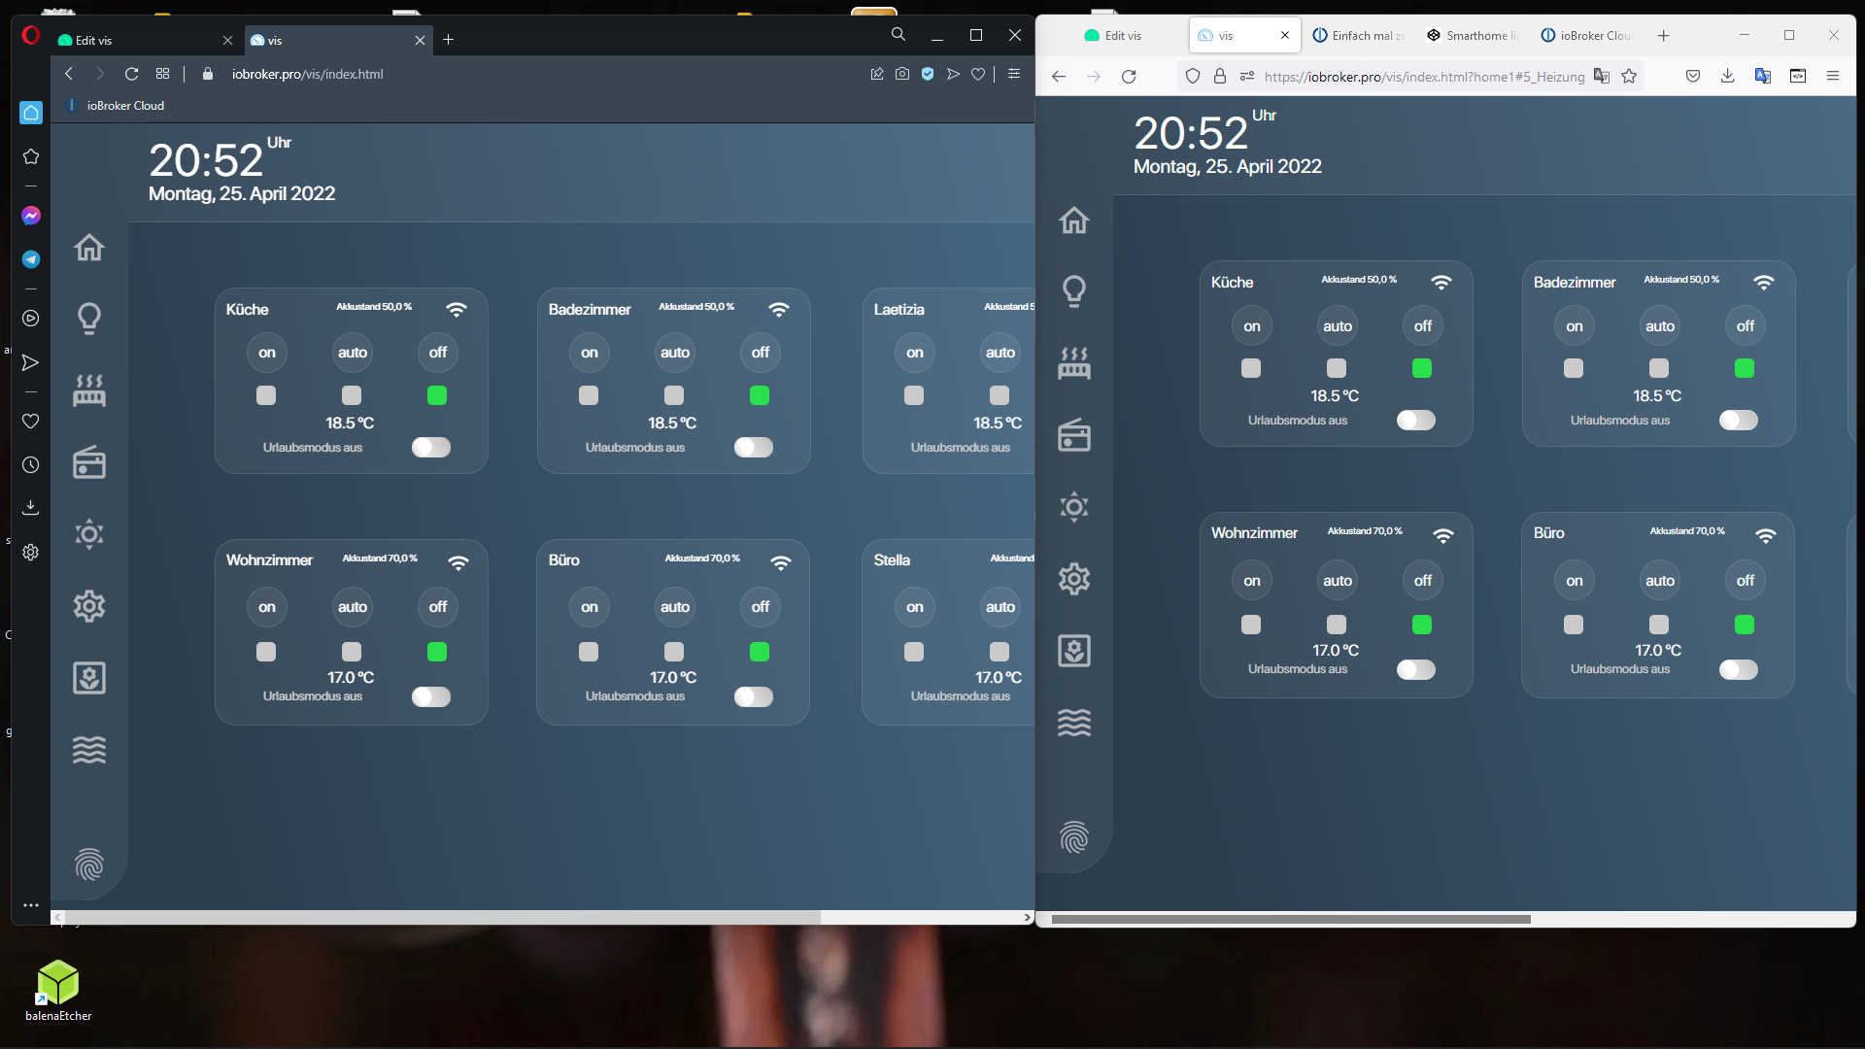Viewport: 1865px width, 1049px height.
Task: Open the radio icon in Opera vis sidebar
Action: [x=88, y=462]
